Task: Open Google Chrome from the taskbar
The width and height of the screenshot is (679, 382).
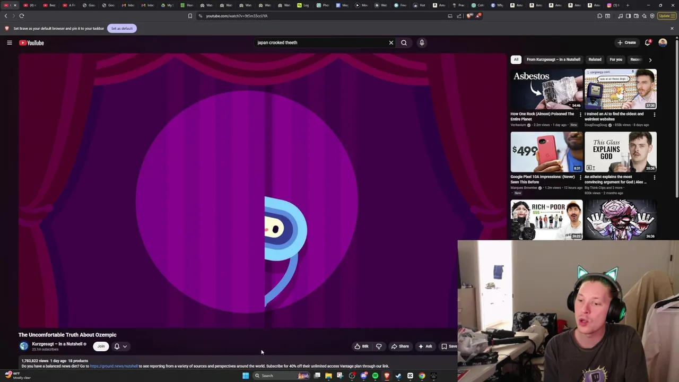Action: (422, 376)
